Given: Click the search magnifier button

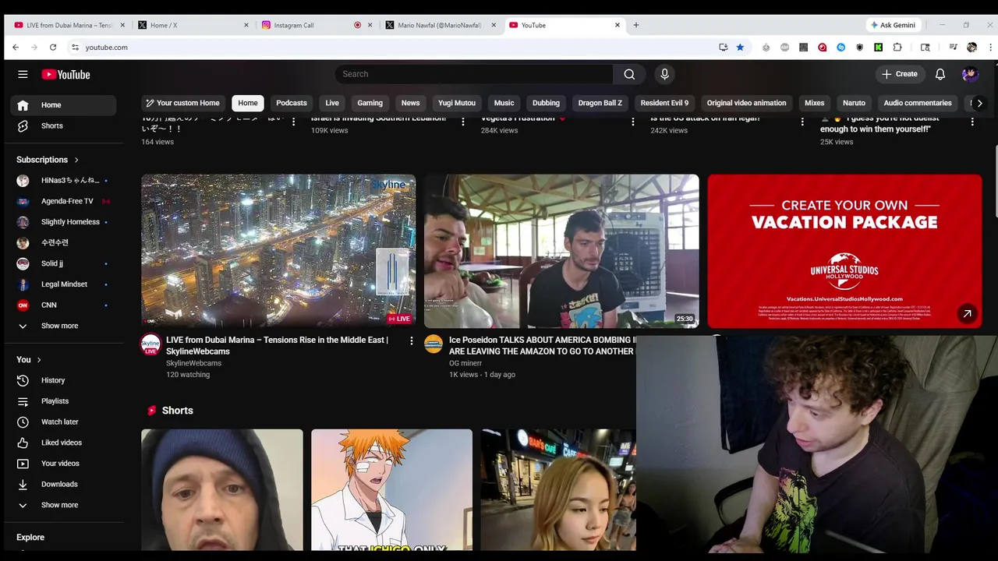Looking at the screenshot, I should click(629, 74).
